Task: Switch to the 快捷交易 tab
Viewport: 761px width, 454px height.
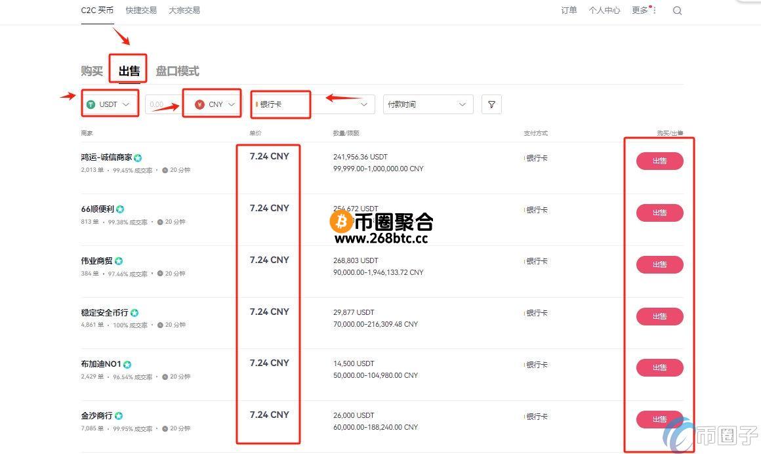Action: pyautogui.click(x=141, y=10)
